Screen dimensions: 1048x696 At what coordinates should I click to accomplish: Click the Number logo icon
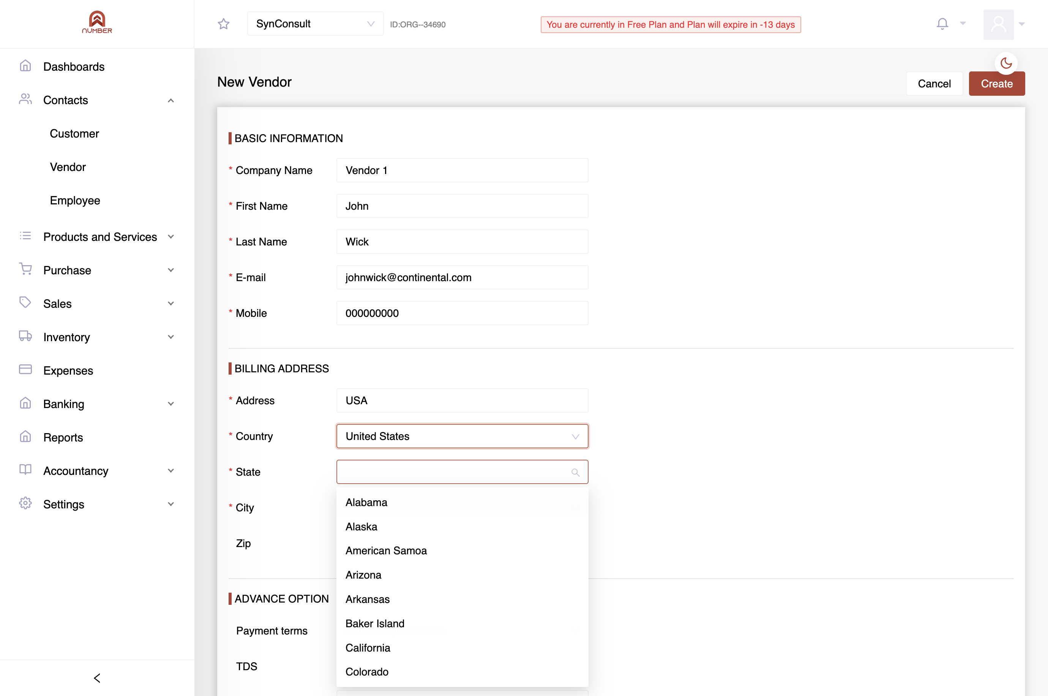tap(97, 22)
